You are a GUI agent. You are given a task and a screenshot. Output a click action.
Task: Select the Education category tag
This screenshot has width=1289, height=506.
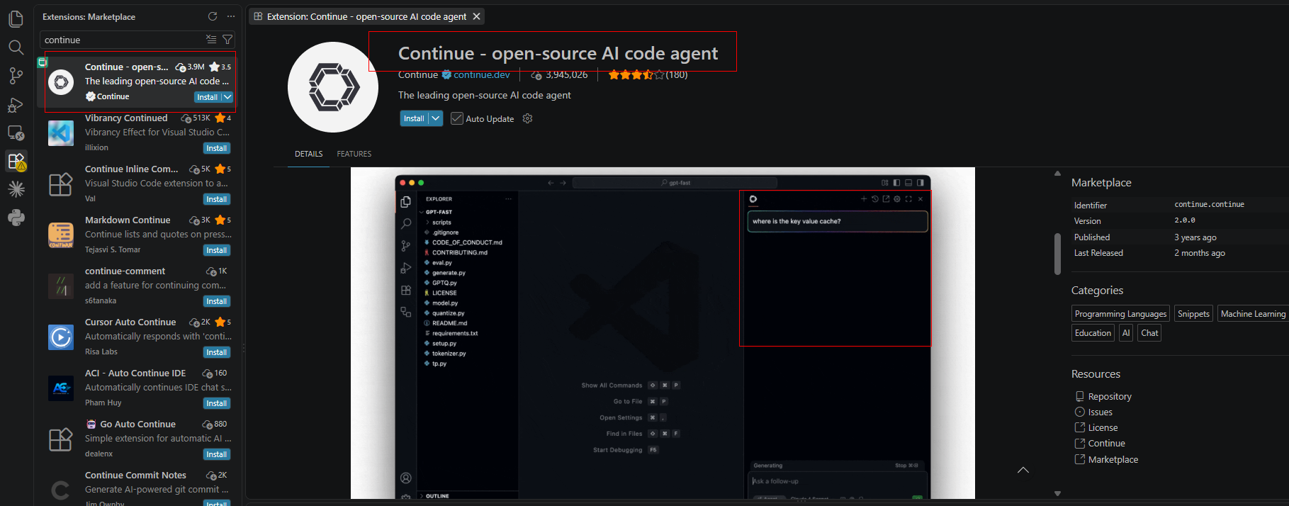point(1093,333)
